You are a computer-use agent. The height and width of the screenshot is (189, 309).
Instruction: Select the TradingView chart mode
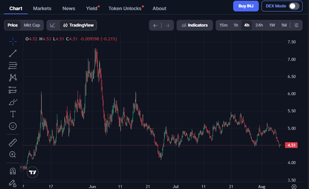click(x=78, y=25)
